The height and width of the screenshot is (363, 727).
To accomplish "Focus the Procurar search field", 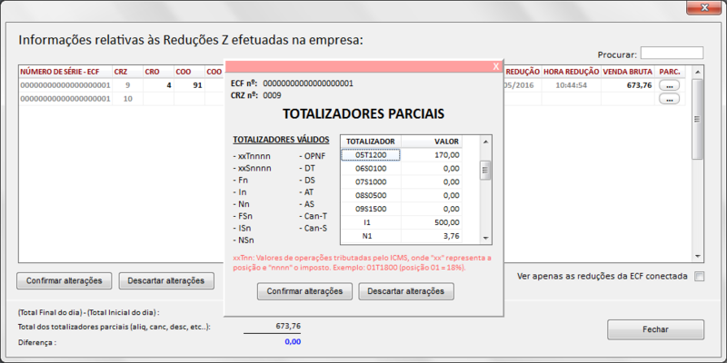I will pyautogui.click(x=672, y=54).
